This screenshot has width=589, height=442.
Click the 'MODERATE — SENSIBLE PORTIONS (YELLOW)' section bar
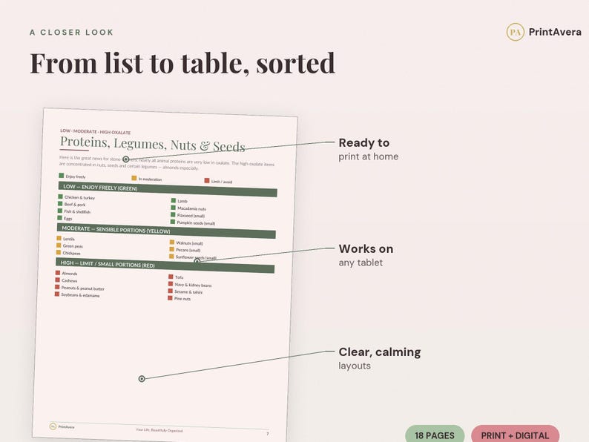click(166, 231)
